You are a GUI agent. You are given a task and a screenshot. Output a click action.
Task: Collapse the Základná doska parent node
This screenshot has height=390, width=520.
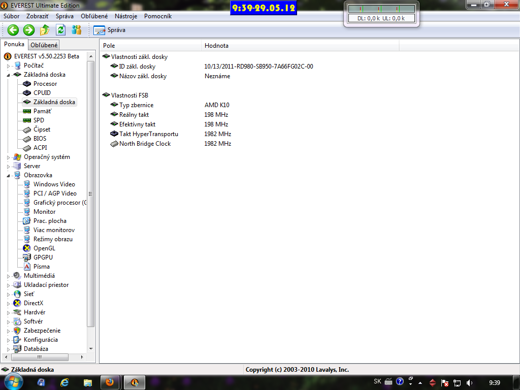pos(8,75)
